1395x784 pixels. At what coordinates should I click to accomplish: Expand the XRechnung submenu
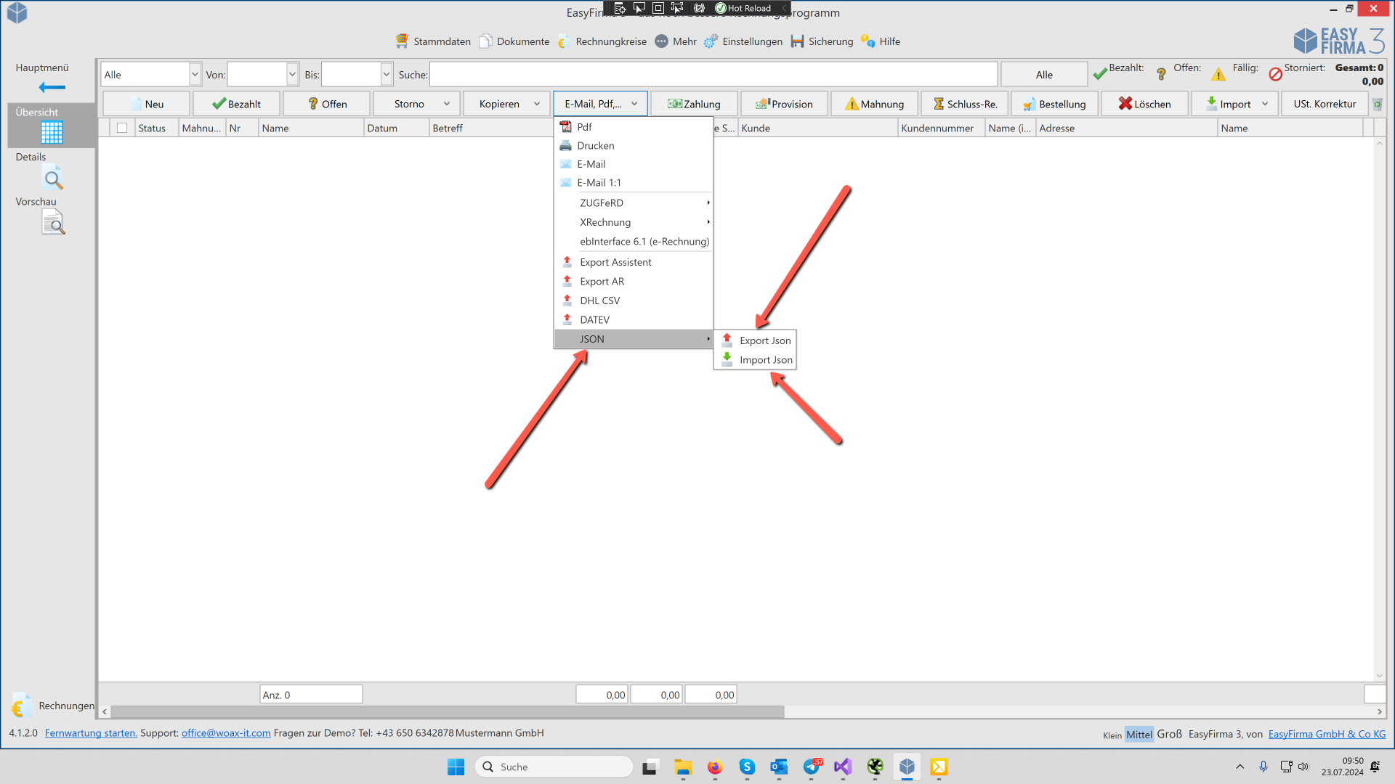click(x=633, y=222)
